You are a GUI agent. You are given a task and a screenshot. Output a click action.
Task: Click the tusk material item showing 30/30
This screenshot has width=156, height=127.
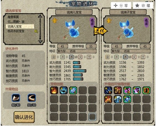(x=32, y=98)
